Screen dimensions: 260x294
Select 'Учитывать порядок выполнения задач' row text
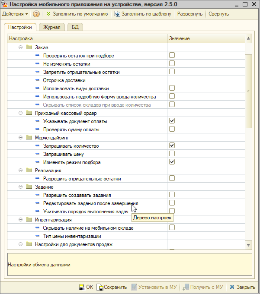(86, 212)
